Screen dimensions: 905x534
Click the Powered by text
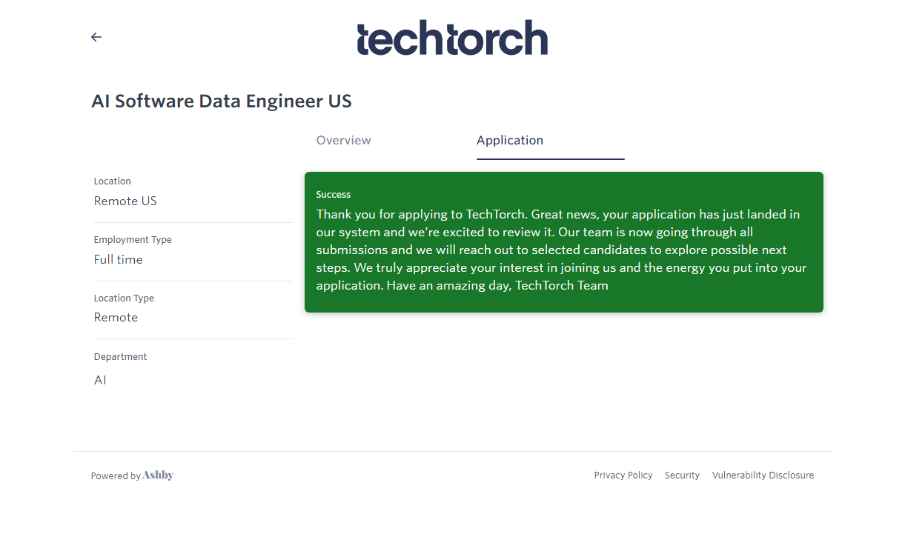click(116, 476)
